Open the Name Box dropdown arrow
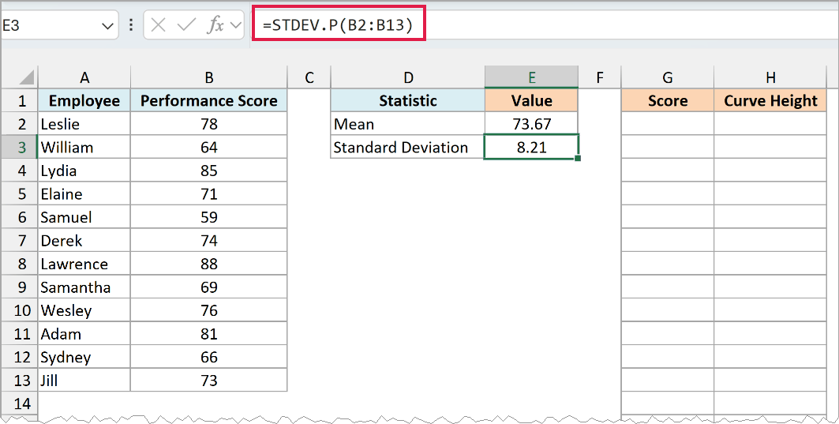This screenshot has height=424, width=839. [x=107, y=26]
